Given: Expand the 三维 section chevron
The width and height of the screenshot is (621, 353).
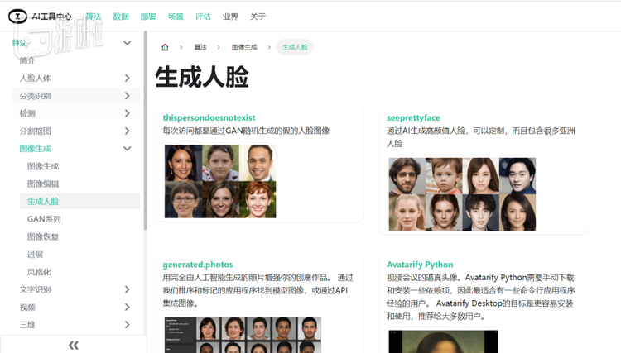Looking at the screenshot, I should point(128,325).
